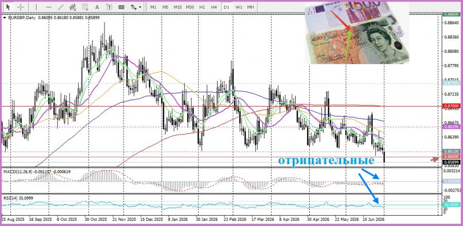Choose the rectangle shape tool

click(121, 7)
